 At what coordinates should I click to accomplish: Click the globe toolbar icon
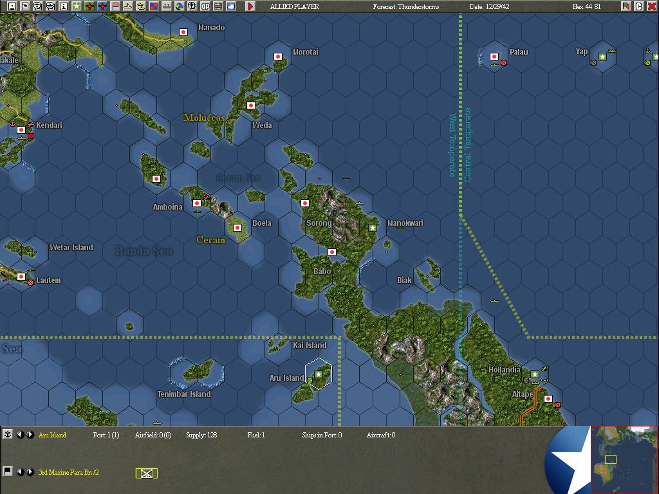(180, 6)
